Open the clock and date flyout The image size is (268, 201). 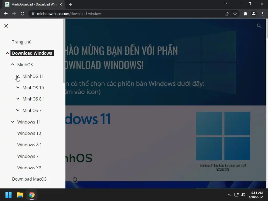[256, 195]
